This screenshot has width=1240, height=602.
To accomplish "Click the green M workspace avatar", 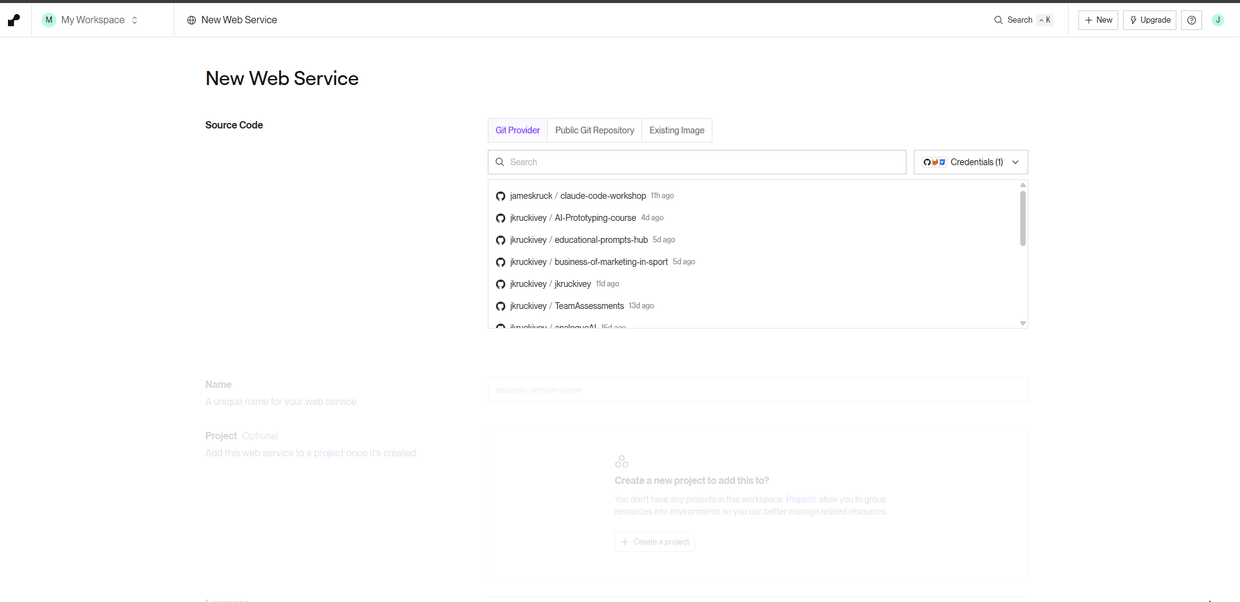I will pyautogui.click(x=49, y=20).
